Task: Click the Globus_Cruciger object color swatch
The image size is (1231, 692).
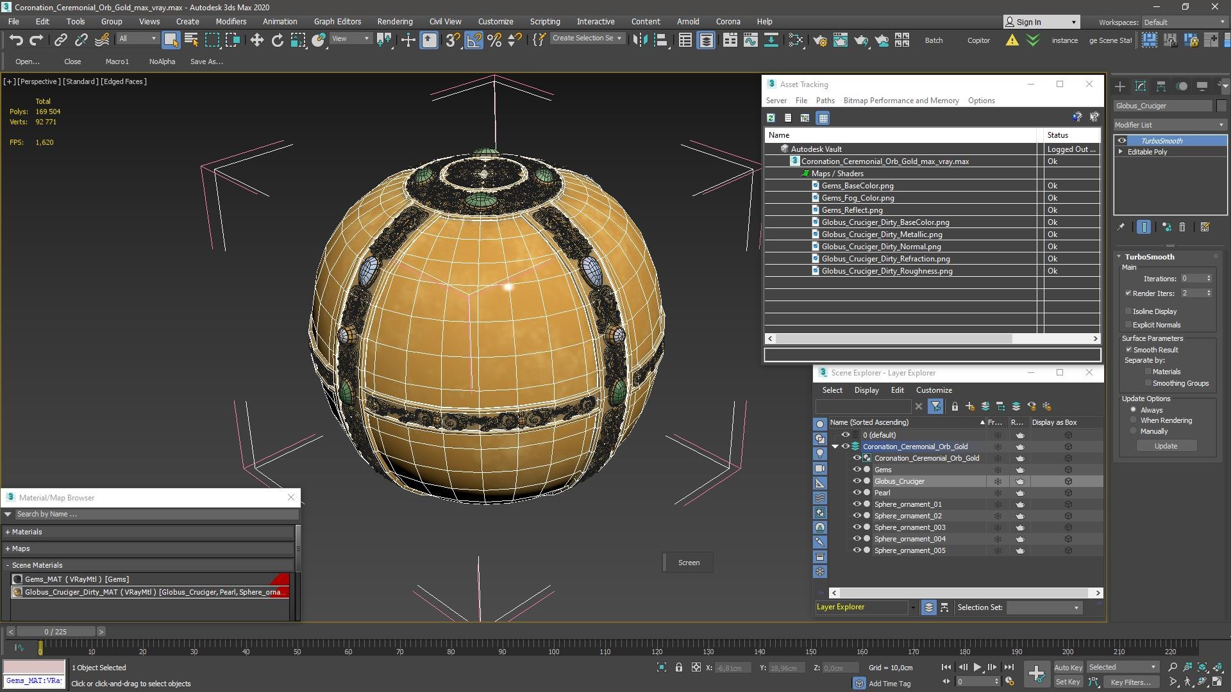Action: [1221, 106]
